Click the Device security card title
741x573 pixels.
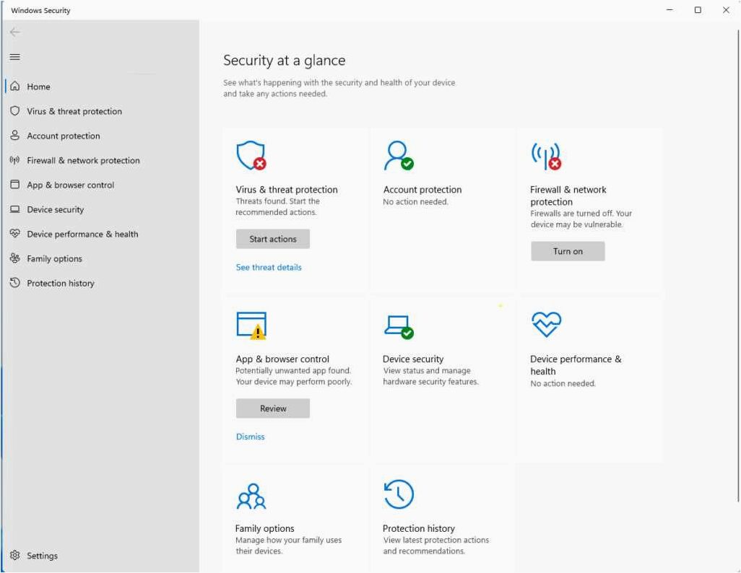(x=413, y=359)
